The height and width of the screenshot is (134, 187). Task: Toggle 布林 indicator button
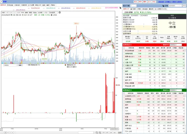[x=22, y=13]
